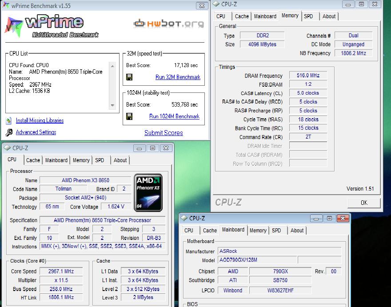Viewport: 391px width, 307px height.
Task: Click the Bus Speed 258.0 MHz value
Action: click(61, 289)
